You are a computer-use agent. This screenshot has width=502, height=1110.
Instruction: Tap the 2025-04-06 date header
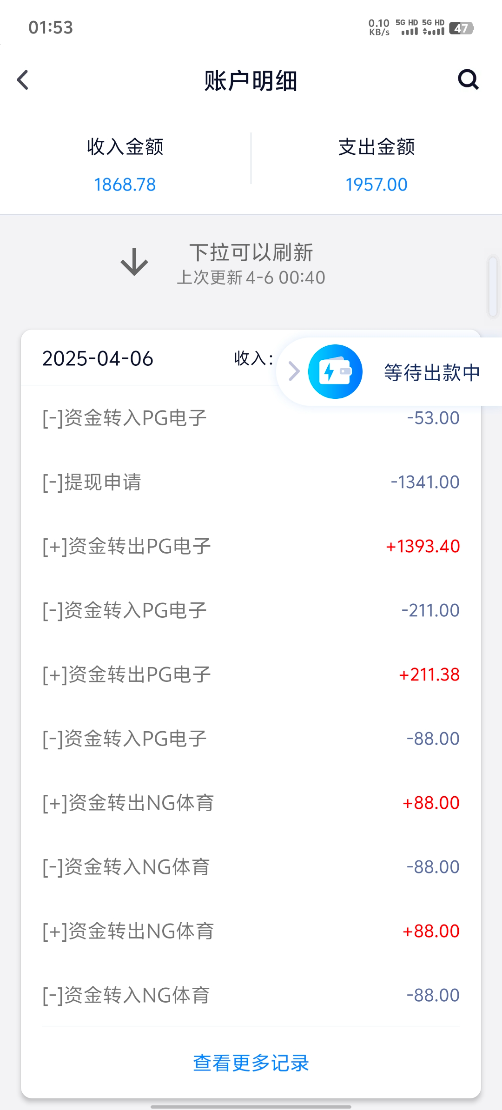click(x=98, y=358)
